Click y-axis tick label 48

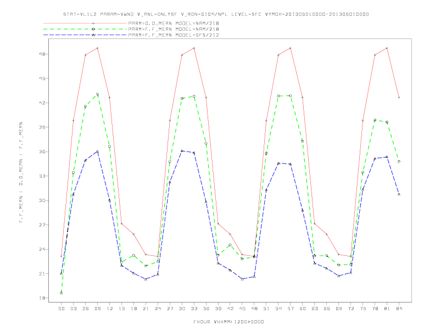coord(42,54)
